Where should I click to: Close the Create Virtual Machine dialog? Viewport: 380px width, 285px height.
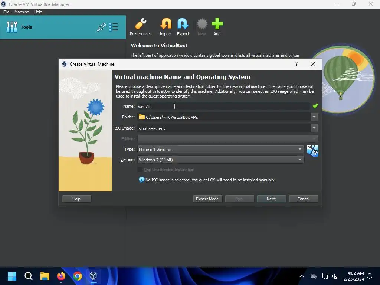point(313,64)
